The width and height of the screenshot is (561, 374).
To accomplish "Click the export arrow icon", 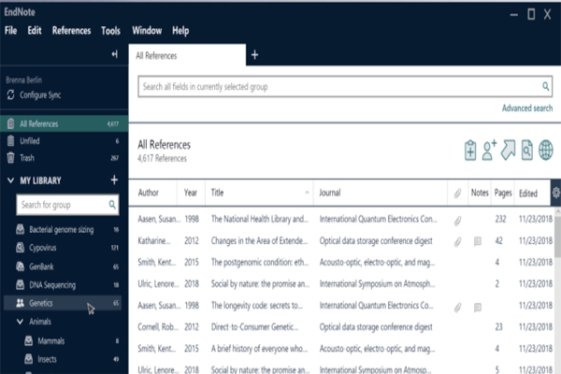I will 509,150.
